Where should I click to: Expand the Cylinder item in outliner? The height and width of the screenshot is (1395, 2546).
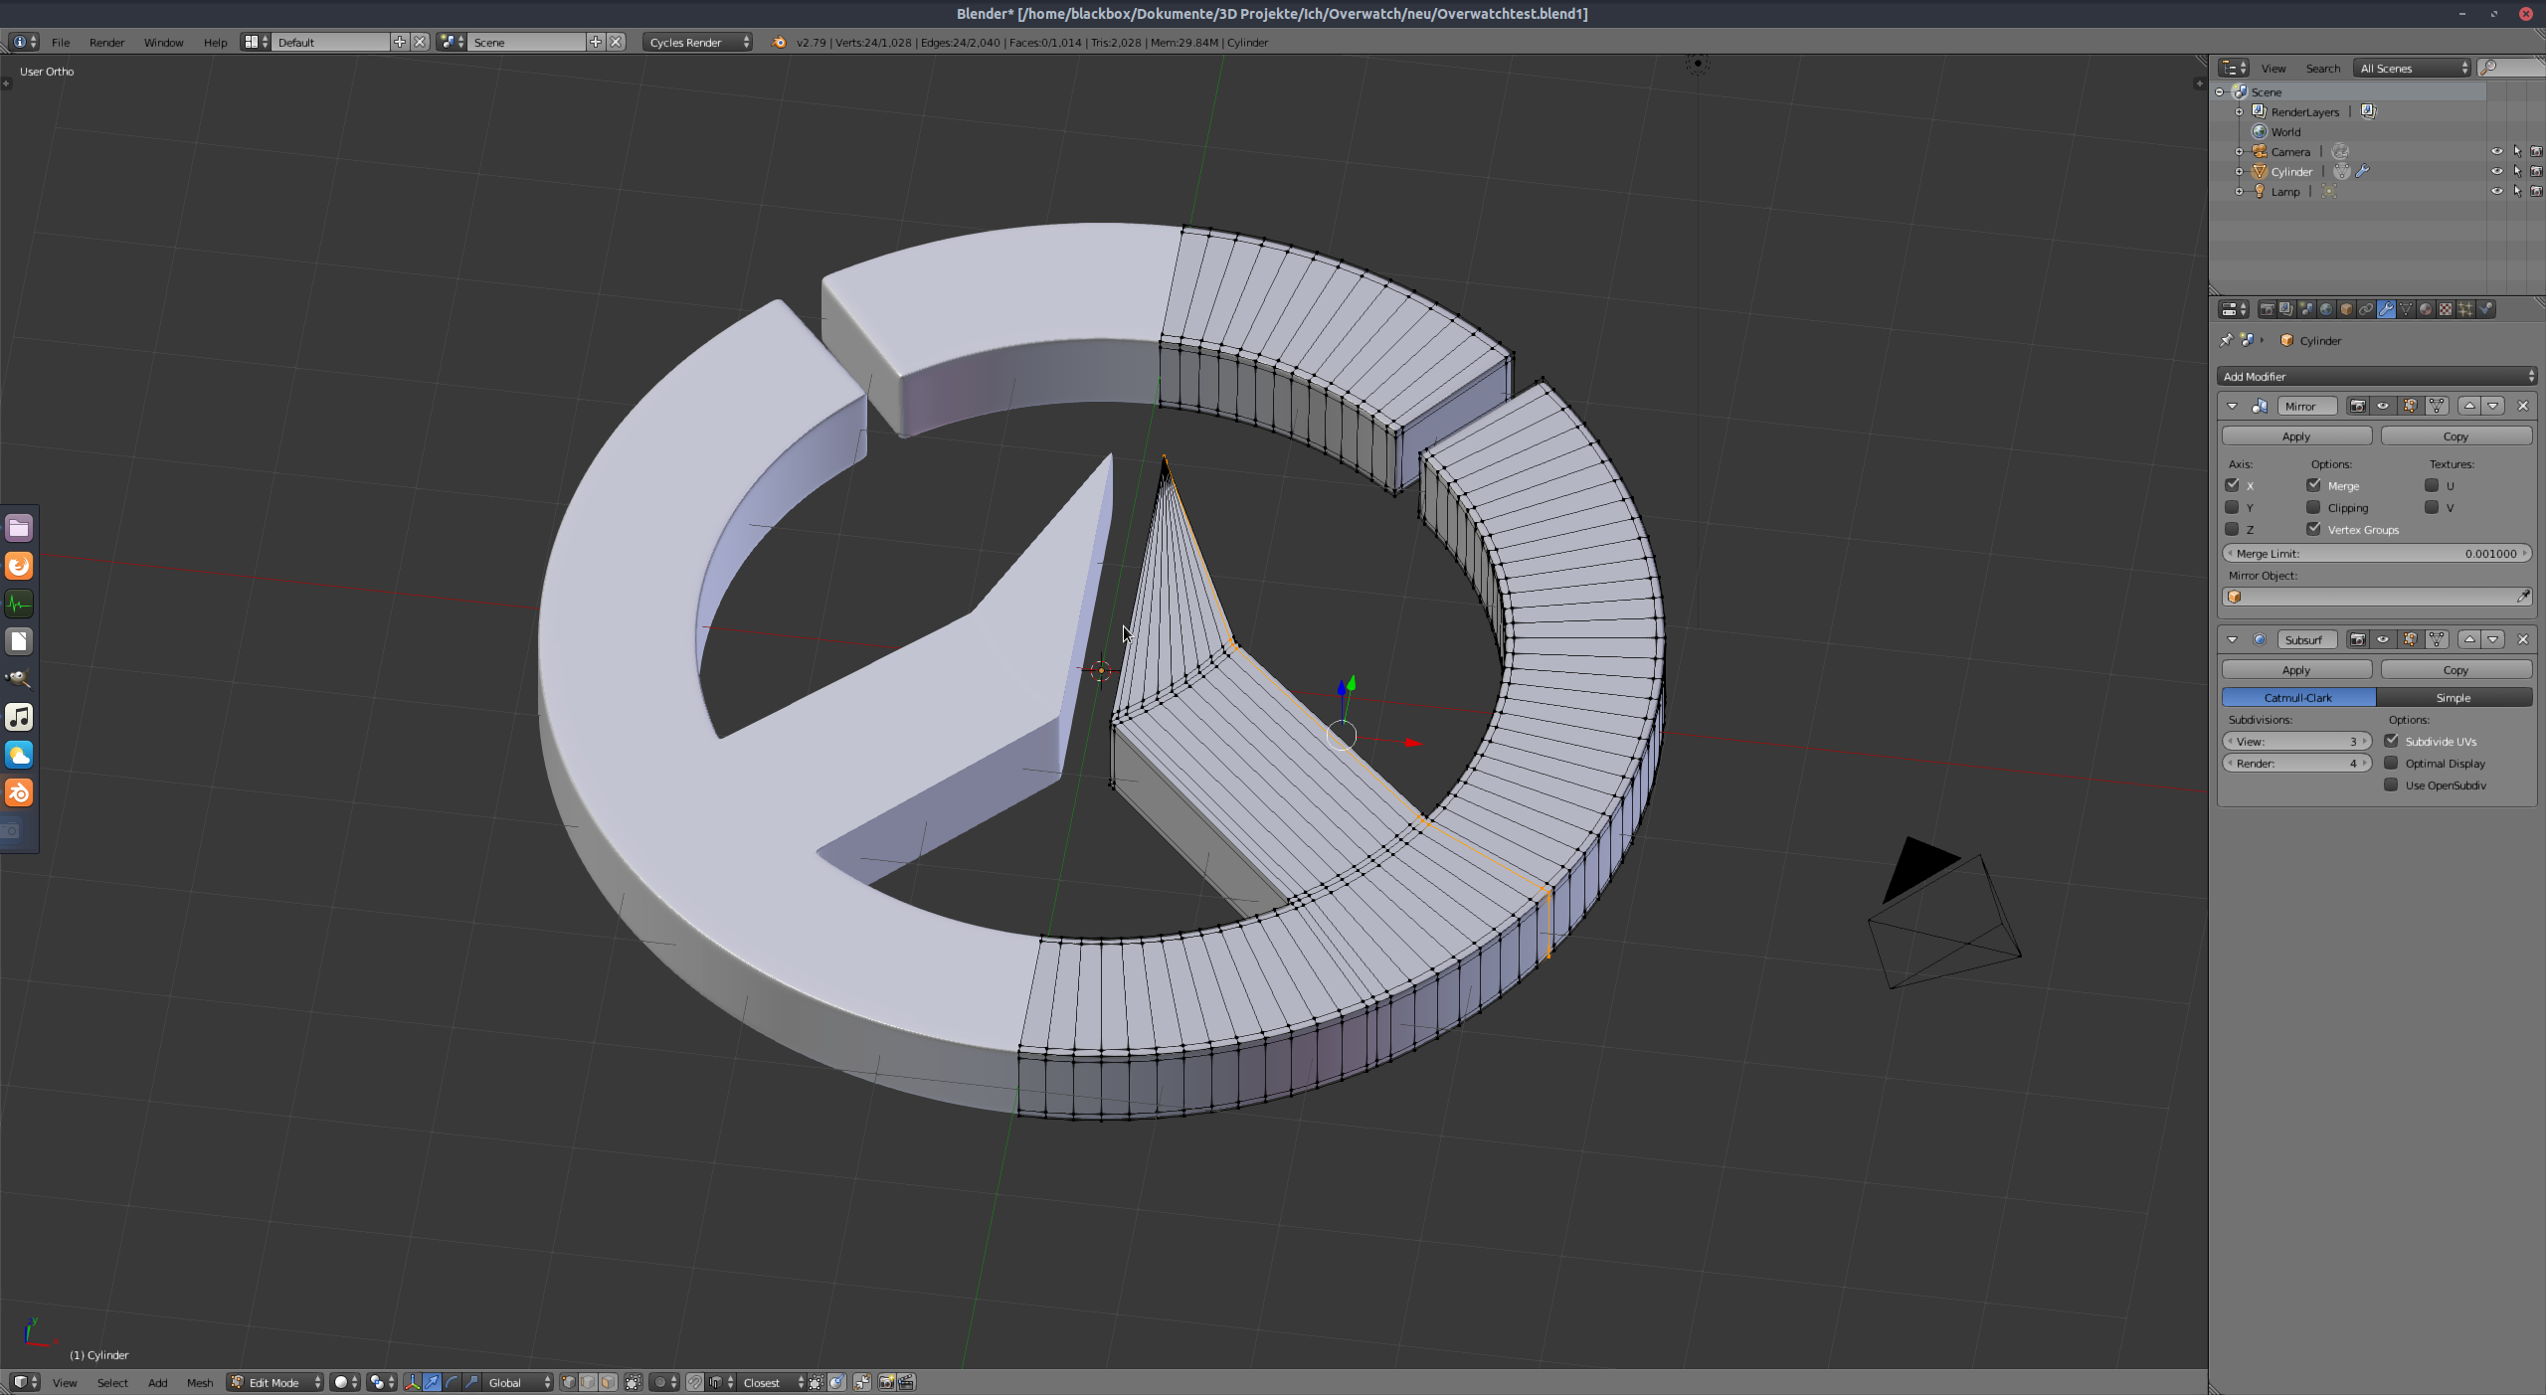2239,171
